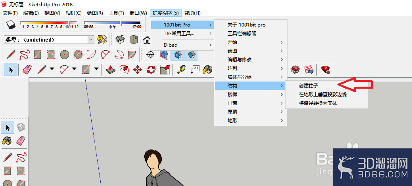Screen dimensions: 412x186
Task: Select the Line pencil tool in drawing toolbar
Action: pyautogui.click(x=11, y=55)
